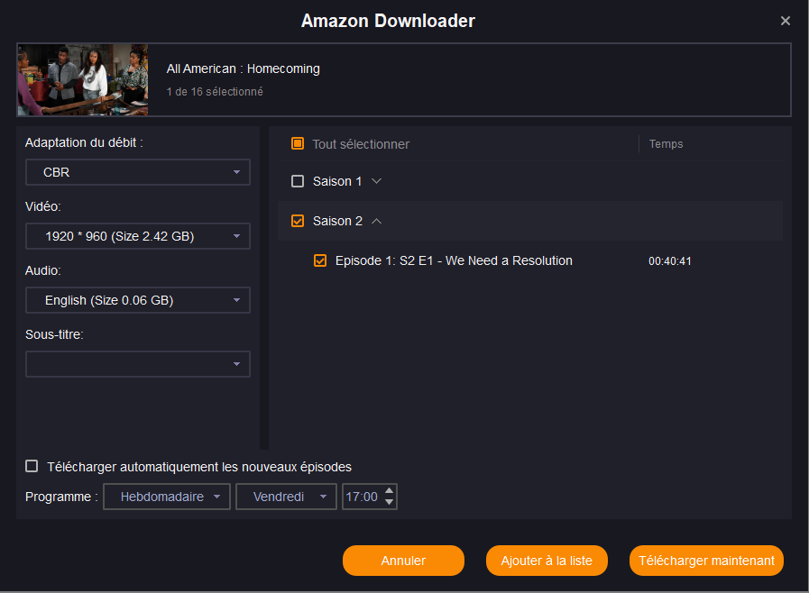Click the 1 de 16 sélectionné text
Viewport: 809px width, 593px height.
tap(215, 91)
